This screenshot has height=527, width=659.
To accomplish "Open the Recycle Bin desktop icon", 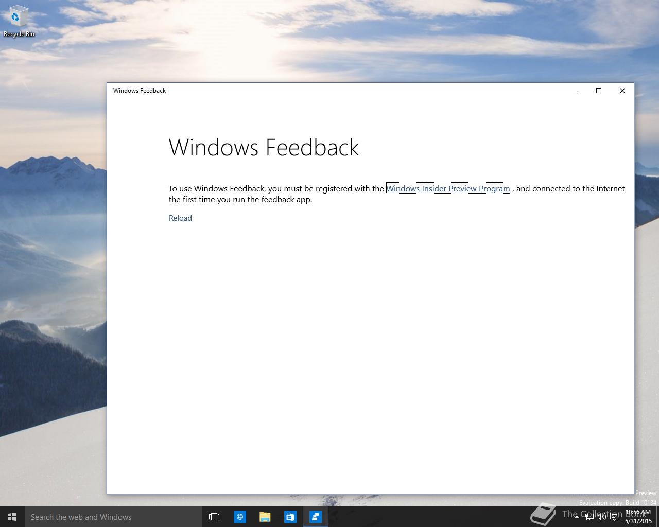I will tap(19, 22).
